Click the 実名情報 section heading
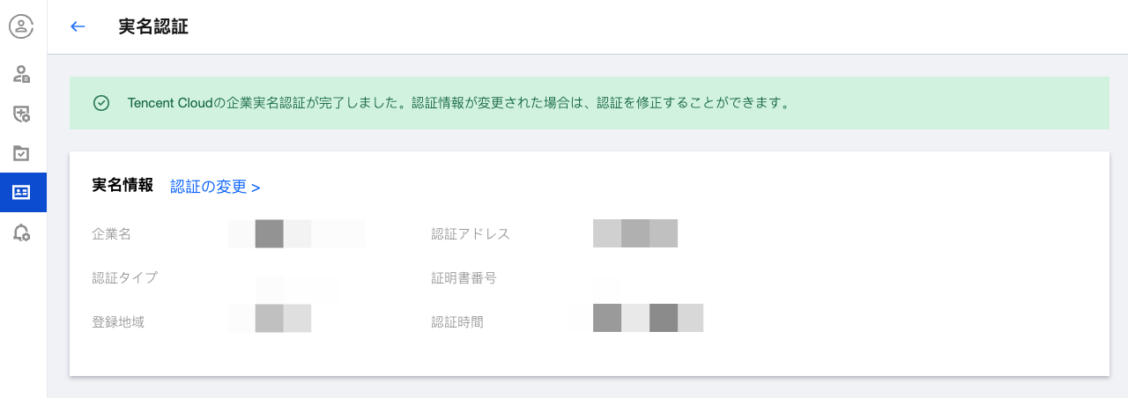Viewport: 1128px width, 398px height. [x=122, y=186]
